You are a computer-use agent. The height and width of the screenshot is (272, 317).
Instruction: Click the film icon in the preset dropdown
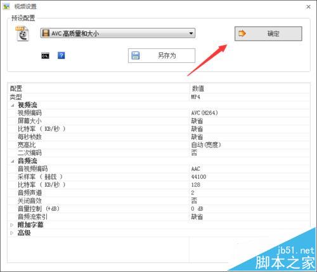[x=46, y=33]
